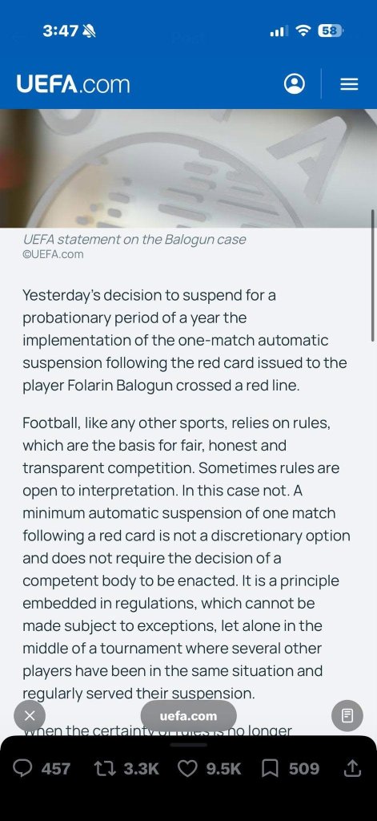The image size is (377, 821).
Task: Tap the Wi-Fi status icon
Action: pos(303,31)
